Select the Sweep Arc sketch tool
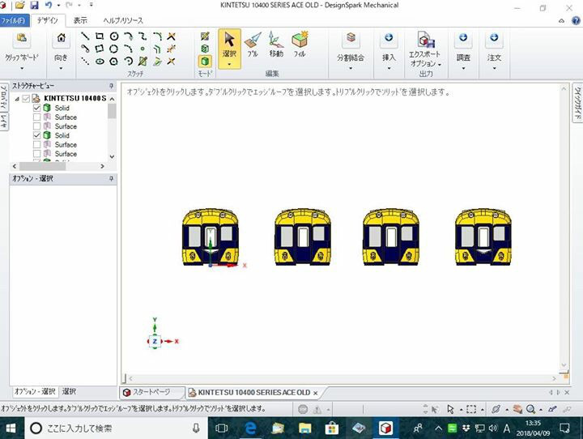 128,61
